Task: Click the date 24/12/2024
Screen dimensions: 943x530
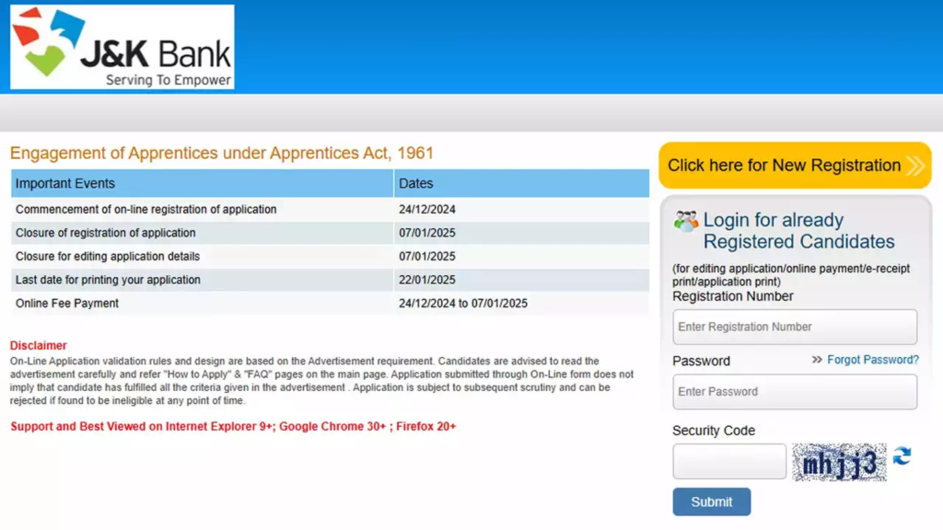Action: tap(427, 210)
